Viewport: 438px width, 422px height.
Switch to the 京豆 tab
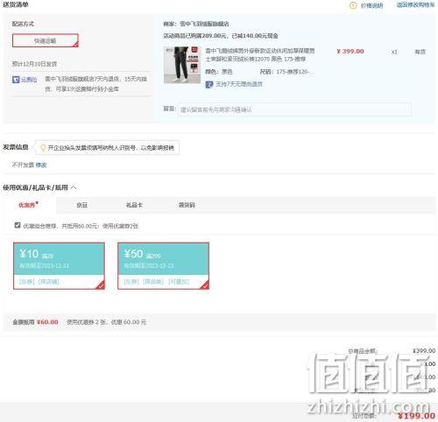coord(82,205)
